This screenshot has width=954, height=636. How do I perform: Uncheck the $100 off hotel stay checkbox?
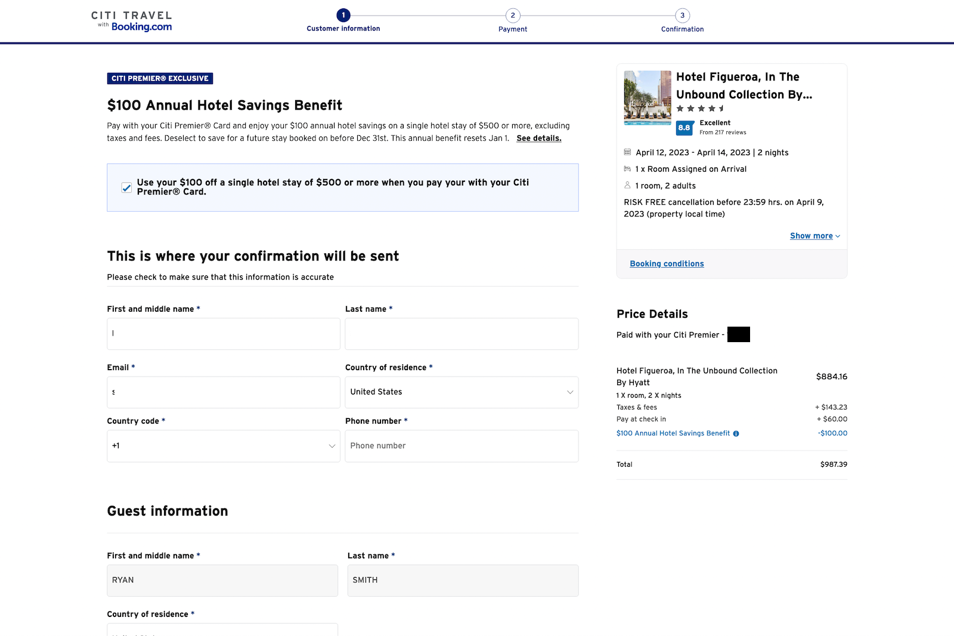[126, 187]
